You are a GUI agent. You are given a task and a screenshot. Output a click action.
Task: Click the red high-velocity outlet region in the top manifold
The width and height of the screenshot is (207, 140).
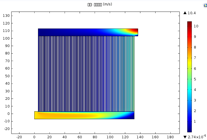click(x=135, y=31)
